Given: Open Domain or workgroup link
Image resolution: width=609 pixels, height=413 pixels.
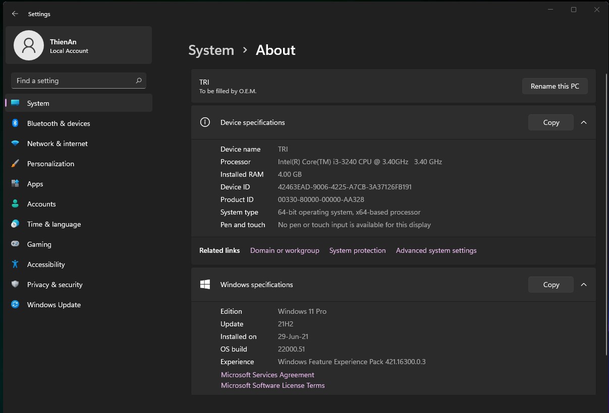Looking at the screenshot, I should click(285, 250).
